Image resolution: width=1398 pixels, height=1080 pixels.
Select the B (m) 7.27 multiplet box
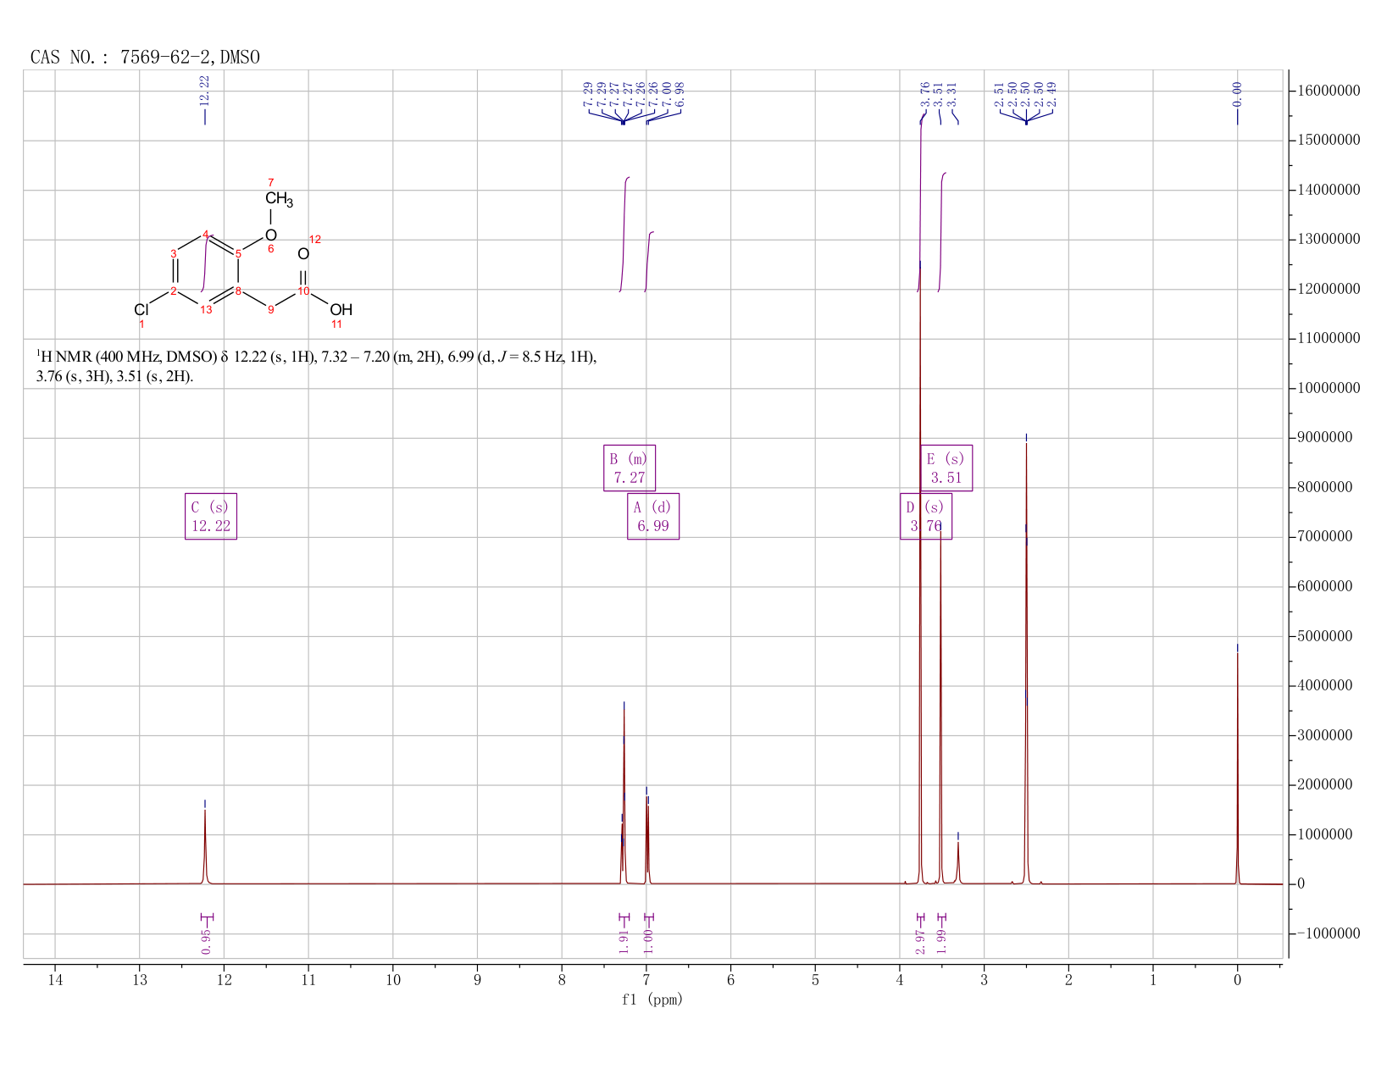coord(630,468)
